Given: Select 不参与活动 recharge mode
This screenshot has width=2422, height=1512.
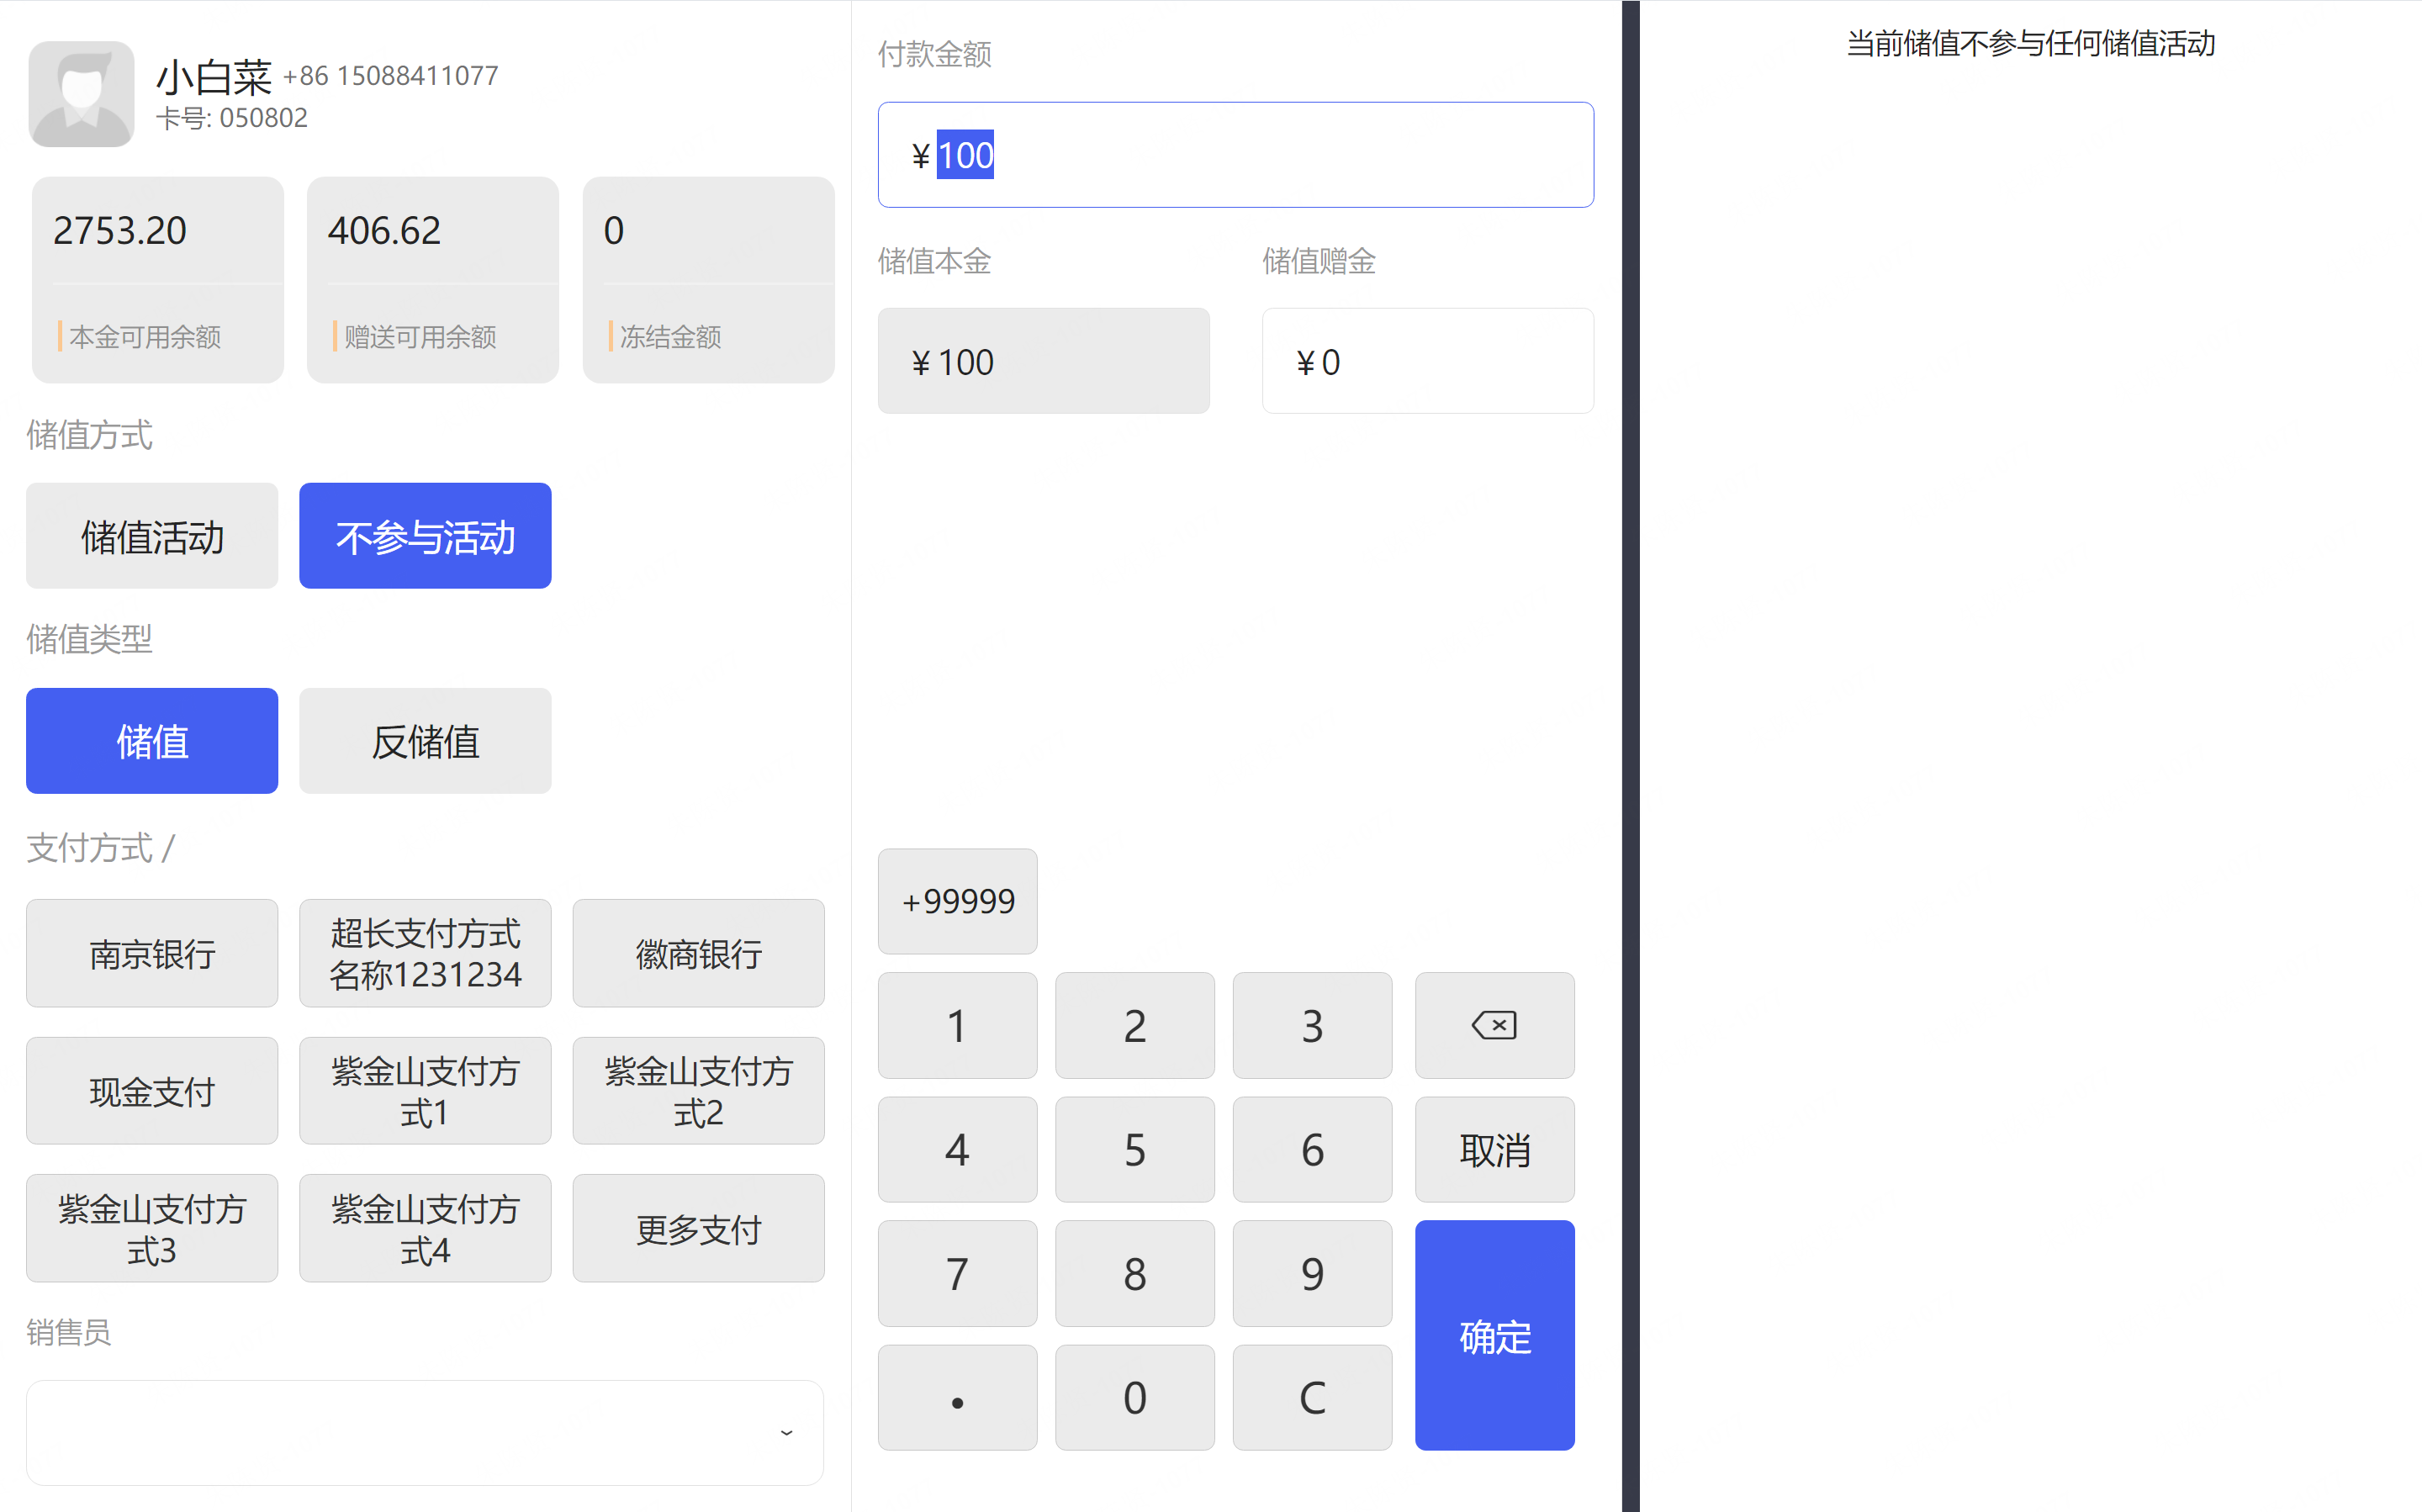Looking at the screenshot, I should (425, 536).
